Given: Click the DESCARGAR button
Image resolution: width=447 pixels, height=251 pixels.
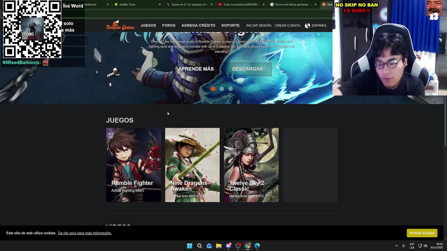Looking at the screenshot, I should point(248,69).
